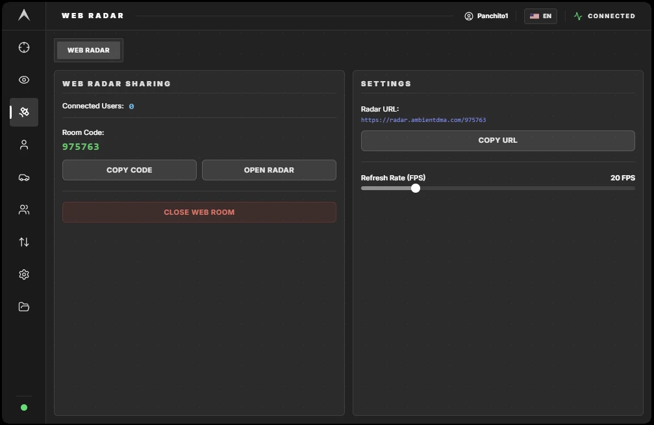
Task: Click the Refresh Rate slider handle
Action: [416, 188]
